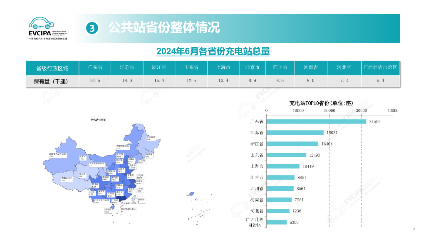Image resolution: width=426 pixels, height=239 pixels.
Task: Toggle the 北京市 column header
Action: coord(252,68)
